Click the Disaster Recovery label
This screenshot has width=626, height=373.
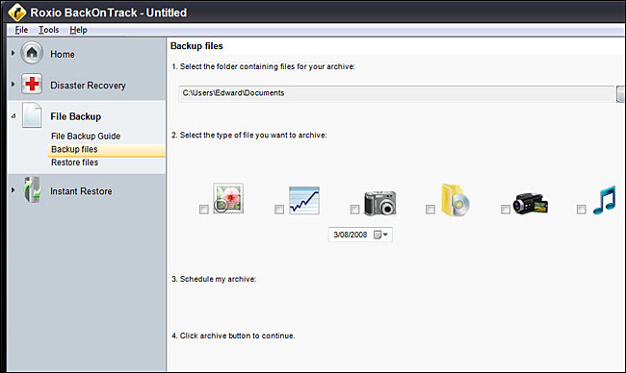tap(88, 86)
